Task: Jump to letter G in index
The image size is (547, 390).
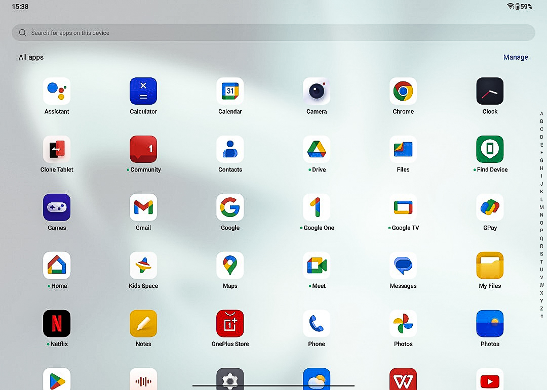Action: click(541, 160)
